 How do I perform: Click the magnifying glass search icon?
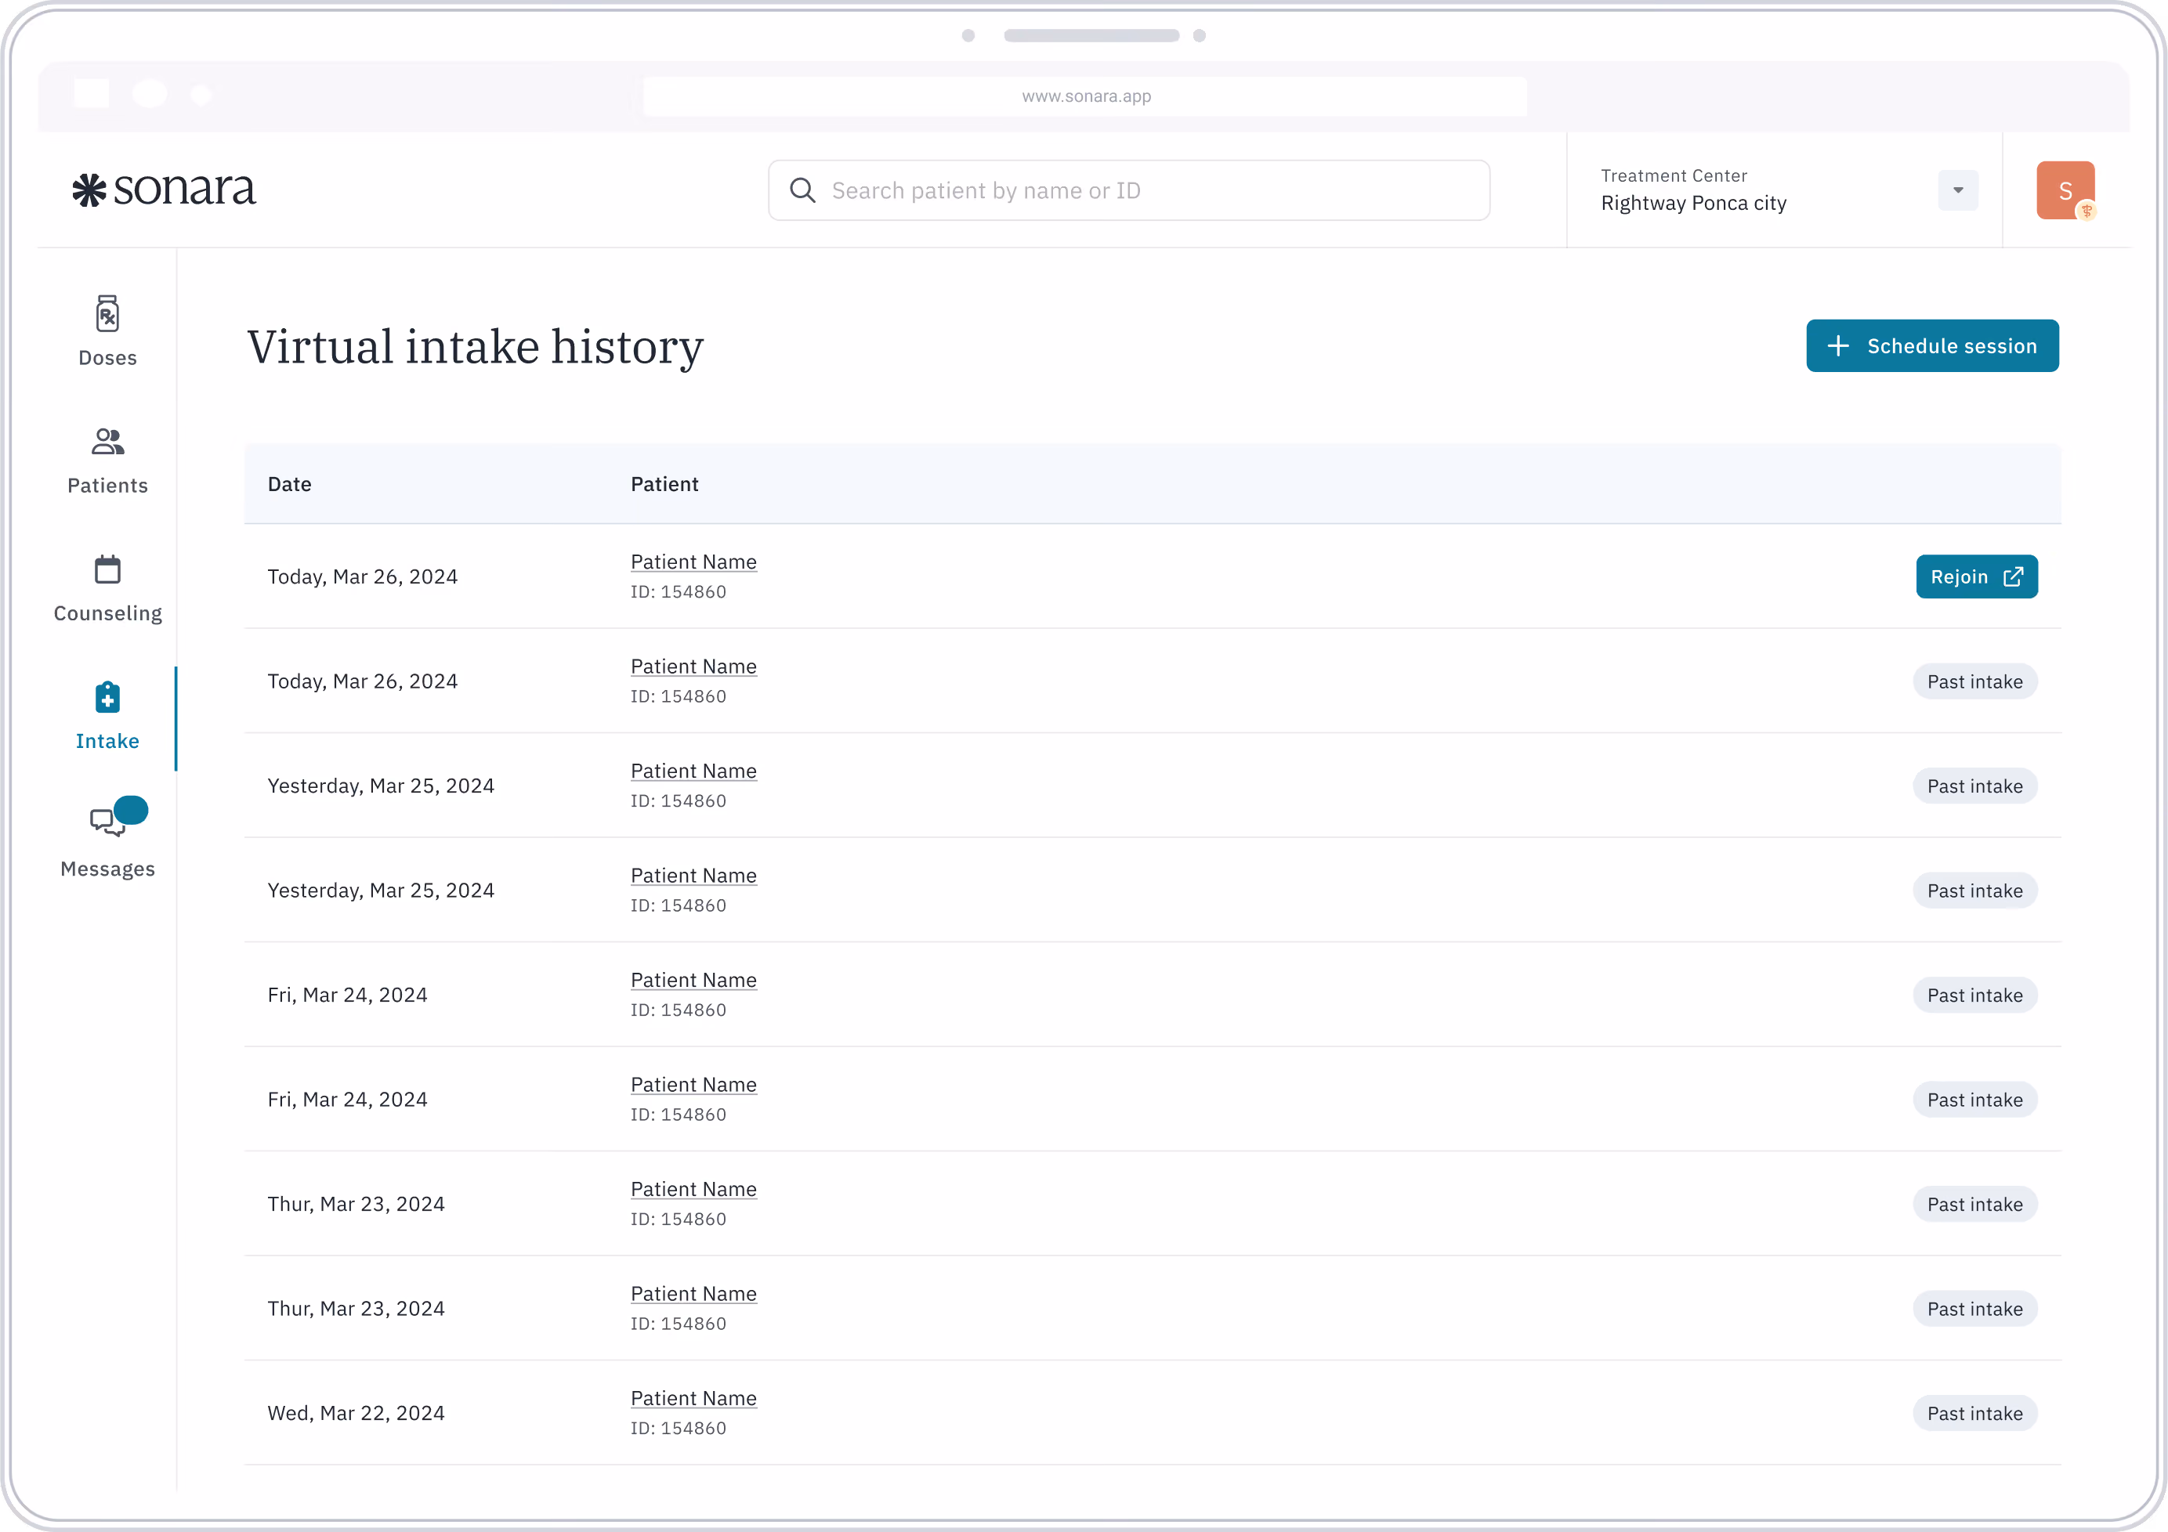pos(802,190)
